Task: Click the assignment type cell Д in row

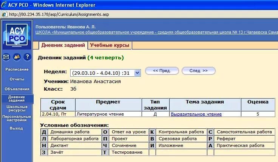Action: pos(155,114)
